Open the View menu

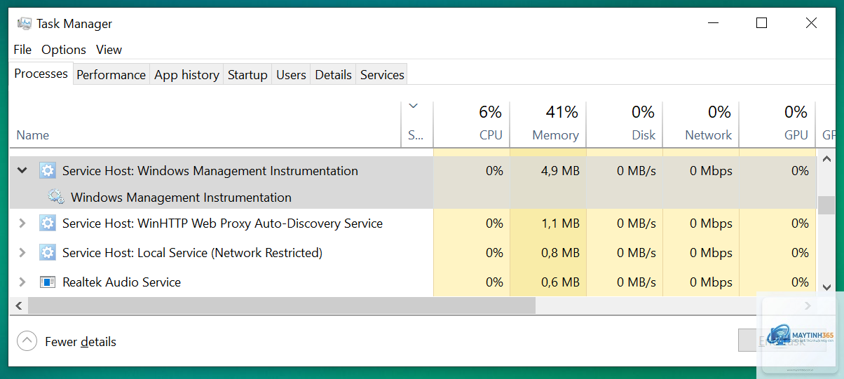[109, 50]
